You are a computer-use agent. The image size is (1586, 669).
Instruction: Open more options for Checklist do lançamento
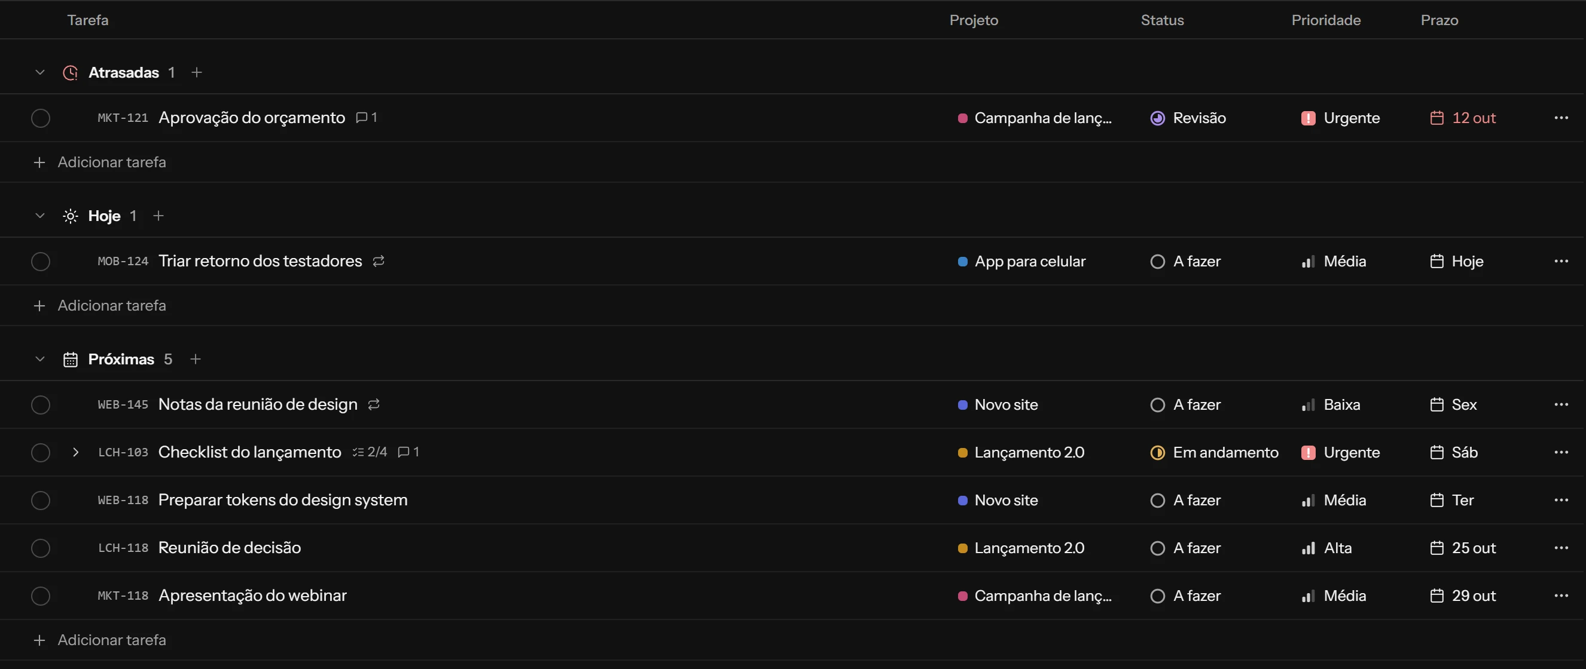pyautogui.click(x=1561, y=452)
